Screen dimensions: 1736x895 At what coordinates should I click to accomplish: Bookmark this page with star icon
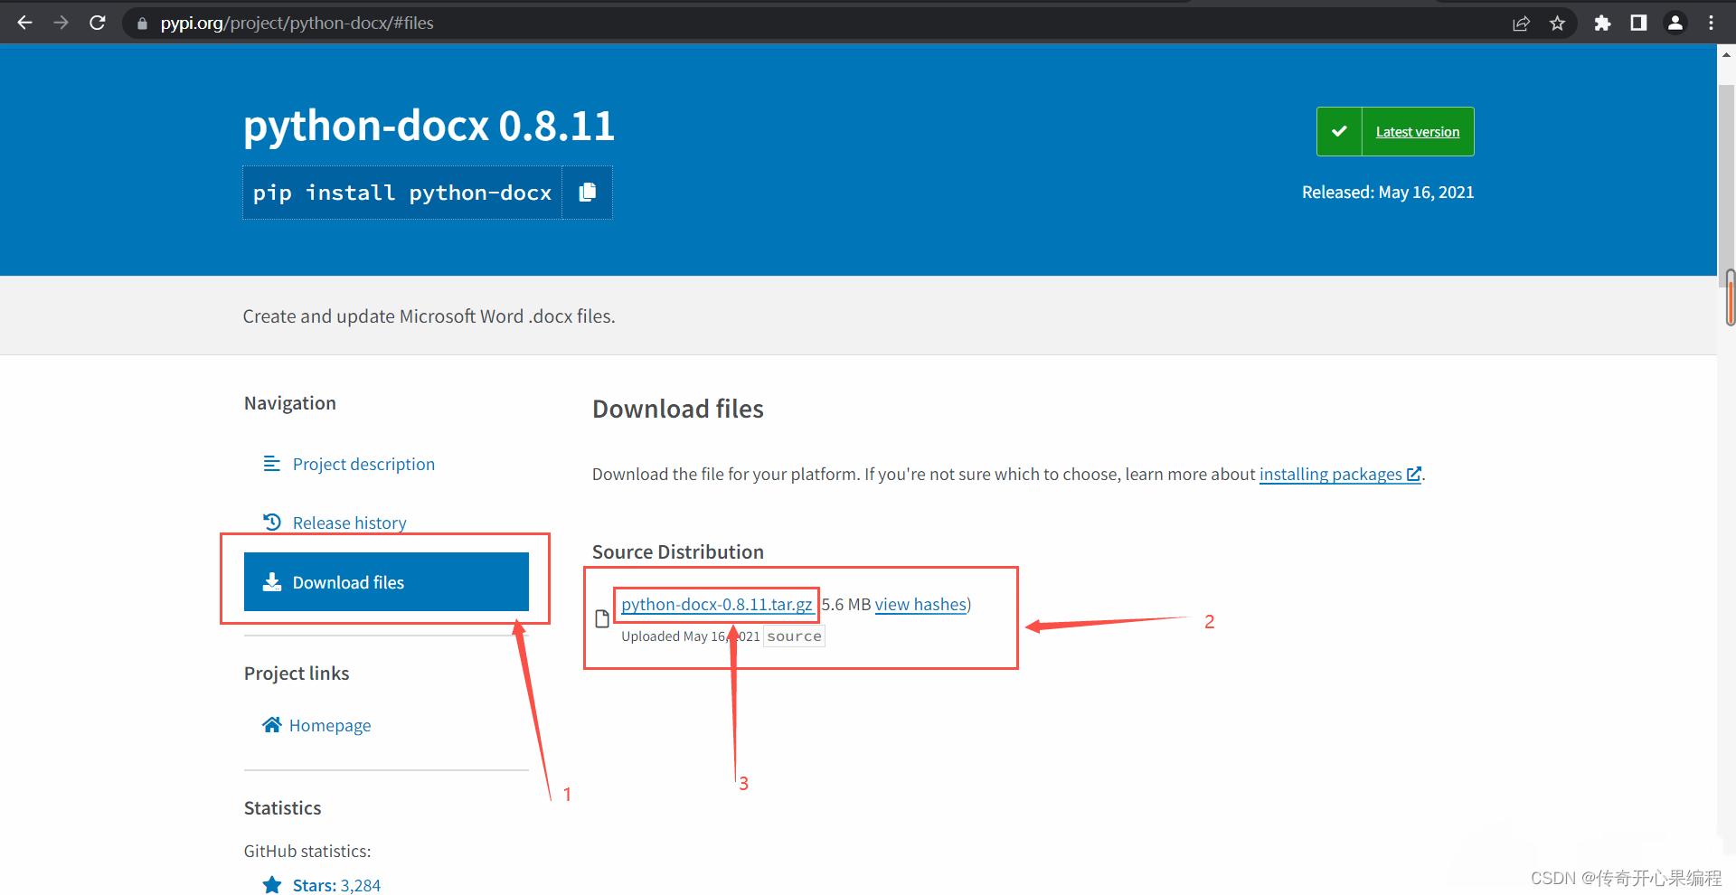tap(1557, 24)
